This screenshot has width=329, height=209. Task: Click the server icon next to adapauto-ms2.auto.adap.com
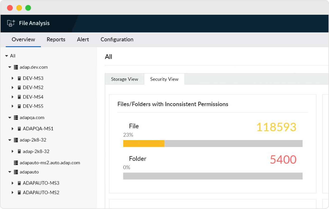coord(15,163)
